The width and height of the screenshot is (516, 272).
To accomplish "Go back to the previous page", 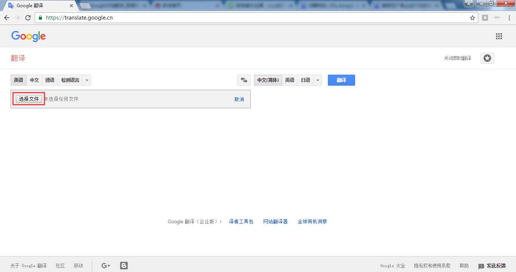I will click(x=7, y=18).
